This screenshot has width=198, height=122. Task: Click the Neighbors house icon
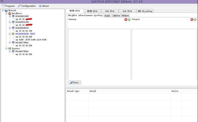pos(9,13)
